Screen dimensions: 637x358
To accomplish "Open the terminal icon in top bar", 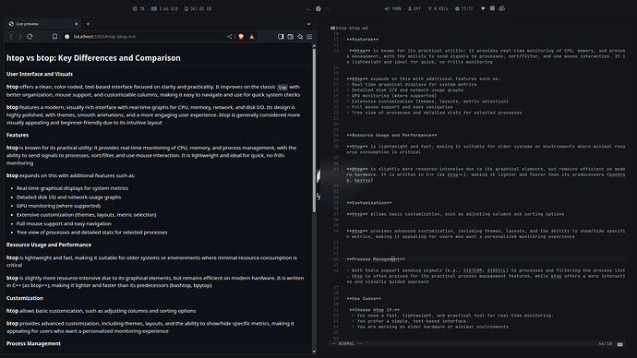I will (308, 8).
